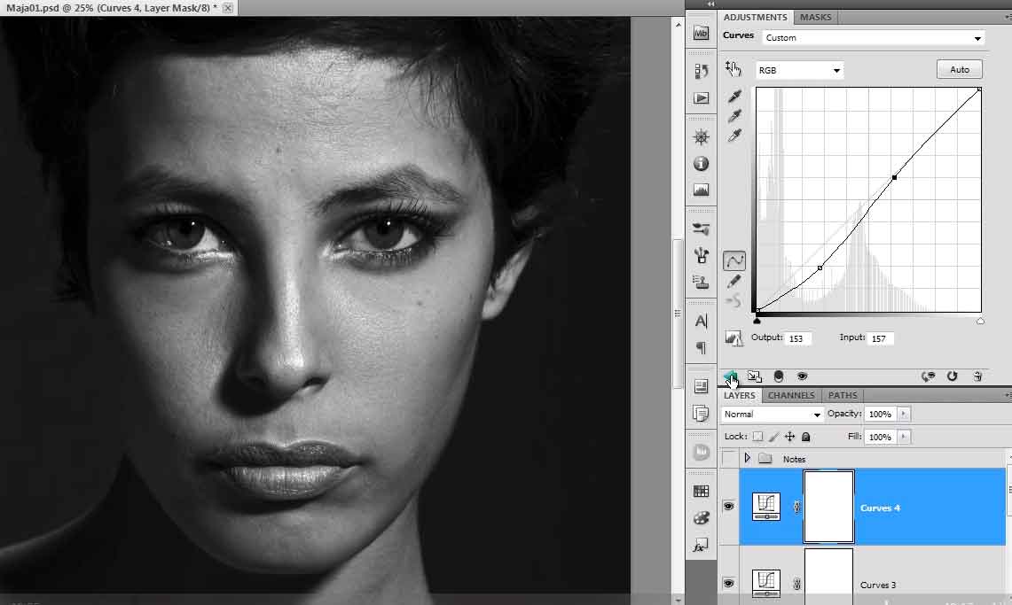This screenshot has width=1012, height=605.
Task: Expand the Notes layer group
Action: tap(747, 459)
